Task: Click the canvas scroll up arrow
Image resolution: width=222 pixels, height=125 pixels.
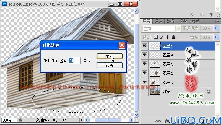Action: point(136,11)
